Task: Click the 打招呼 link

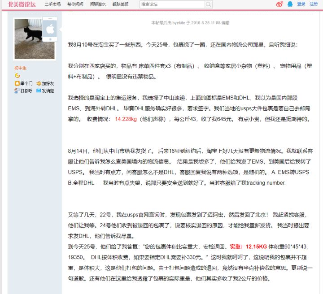Action: (26, 91)
